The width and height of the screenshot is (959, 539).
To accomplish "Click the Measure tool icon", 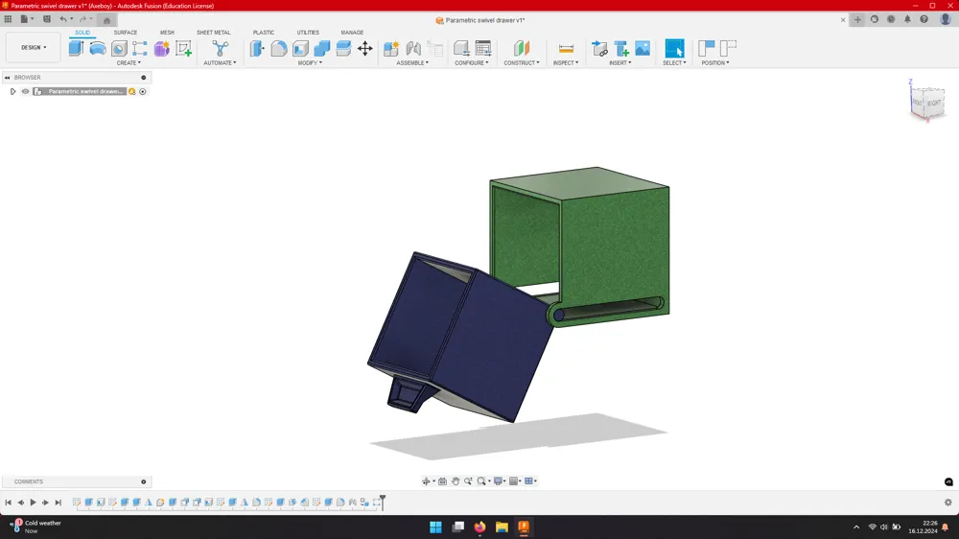I will (567, 48).
